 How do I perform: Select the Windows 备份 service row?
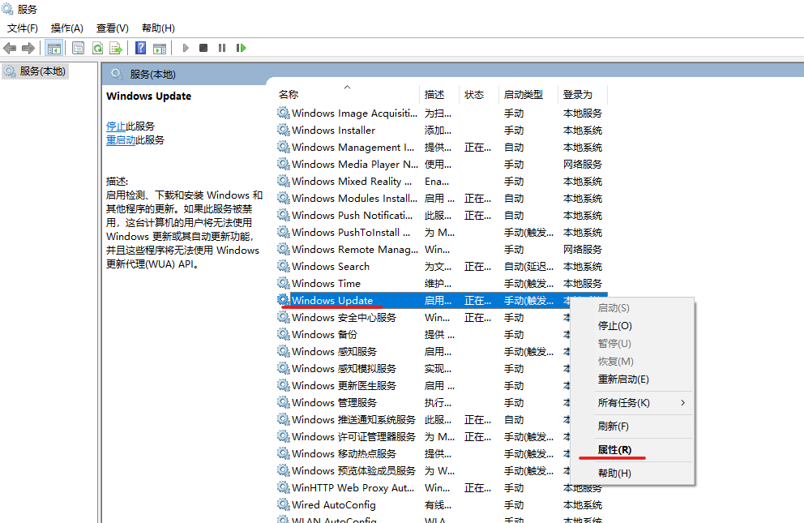423,334
